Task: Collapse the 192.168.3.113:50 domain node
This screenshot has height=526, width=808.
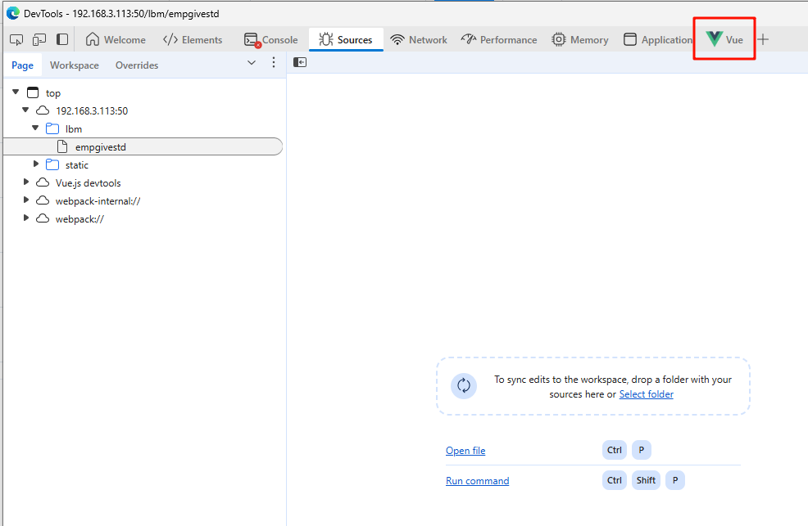Action: (x=25, y=110)
